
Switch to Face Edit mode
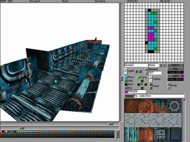tap(175, 72)
